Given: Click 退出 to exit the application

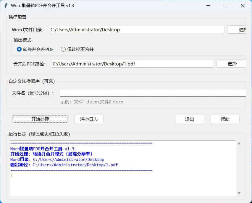Looking at the screenshot, I should (x=189, y=119).
